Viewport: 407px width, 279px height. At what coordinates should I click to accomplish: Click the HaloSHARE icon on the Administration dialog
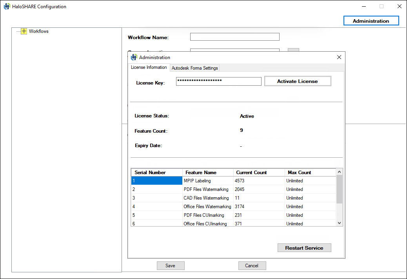point(133,57)
